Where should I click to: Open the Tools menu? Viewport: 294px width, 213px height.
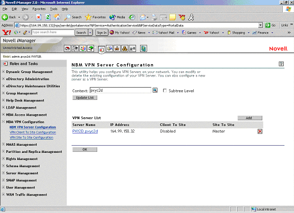pos(54,9)
